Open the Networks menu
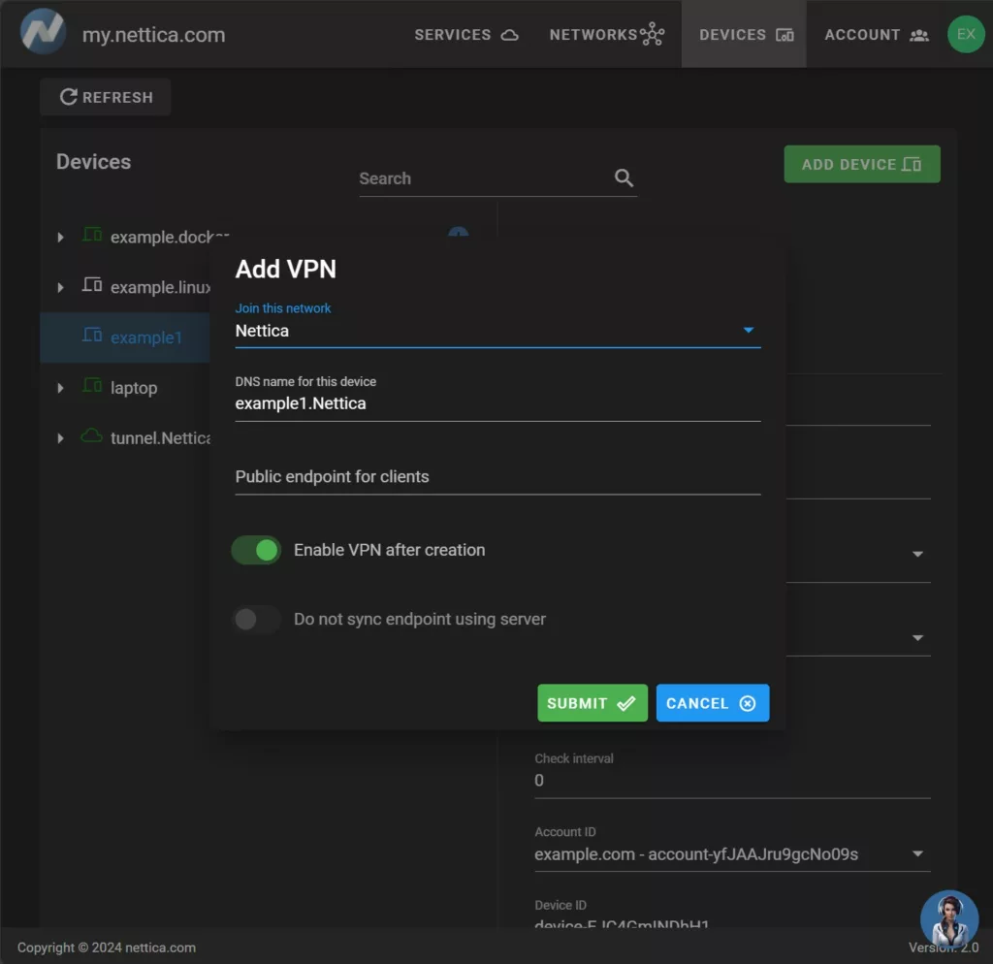 point(606,35)
